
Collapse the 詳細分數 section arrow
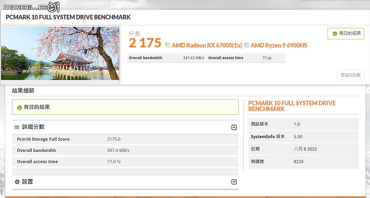[x=234, y=127]
